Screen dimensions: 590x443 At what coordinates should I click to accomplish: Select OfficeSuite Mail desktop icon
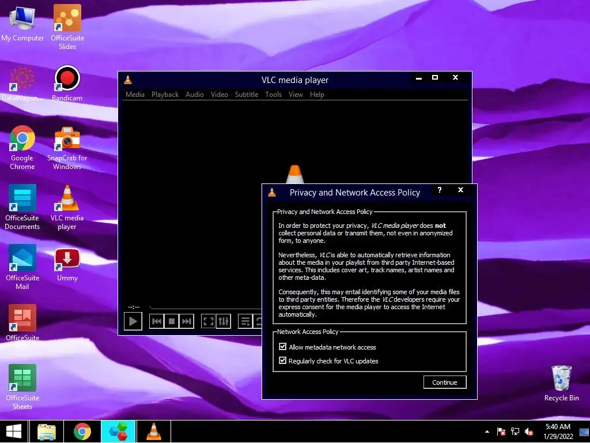click(x=22, y=268)
